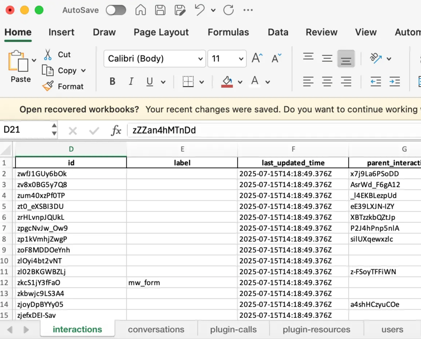
Task: Center text horizontally
Action: [x=327, y=81]
